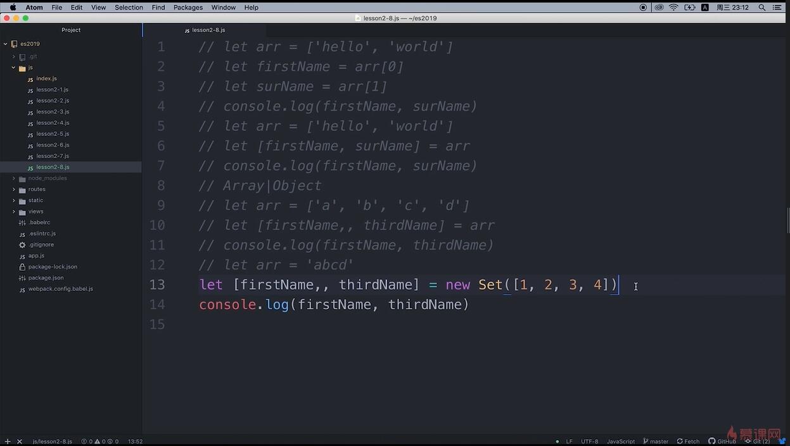Click the battery status icon
Screen dimensions: 790x446
(x=689, y=7)
